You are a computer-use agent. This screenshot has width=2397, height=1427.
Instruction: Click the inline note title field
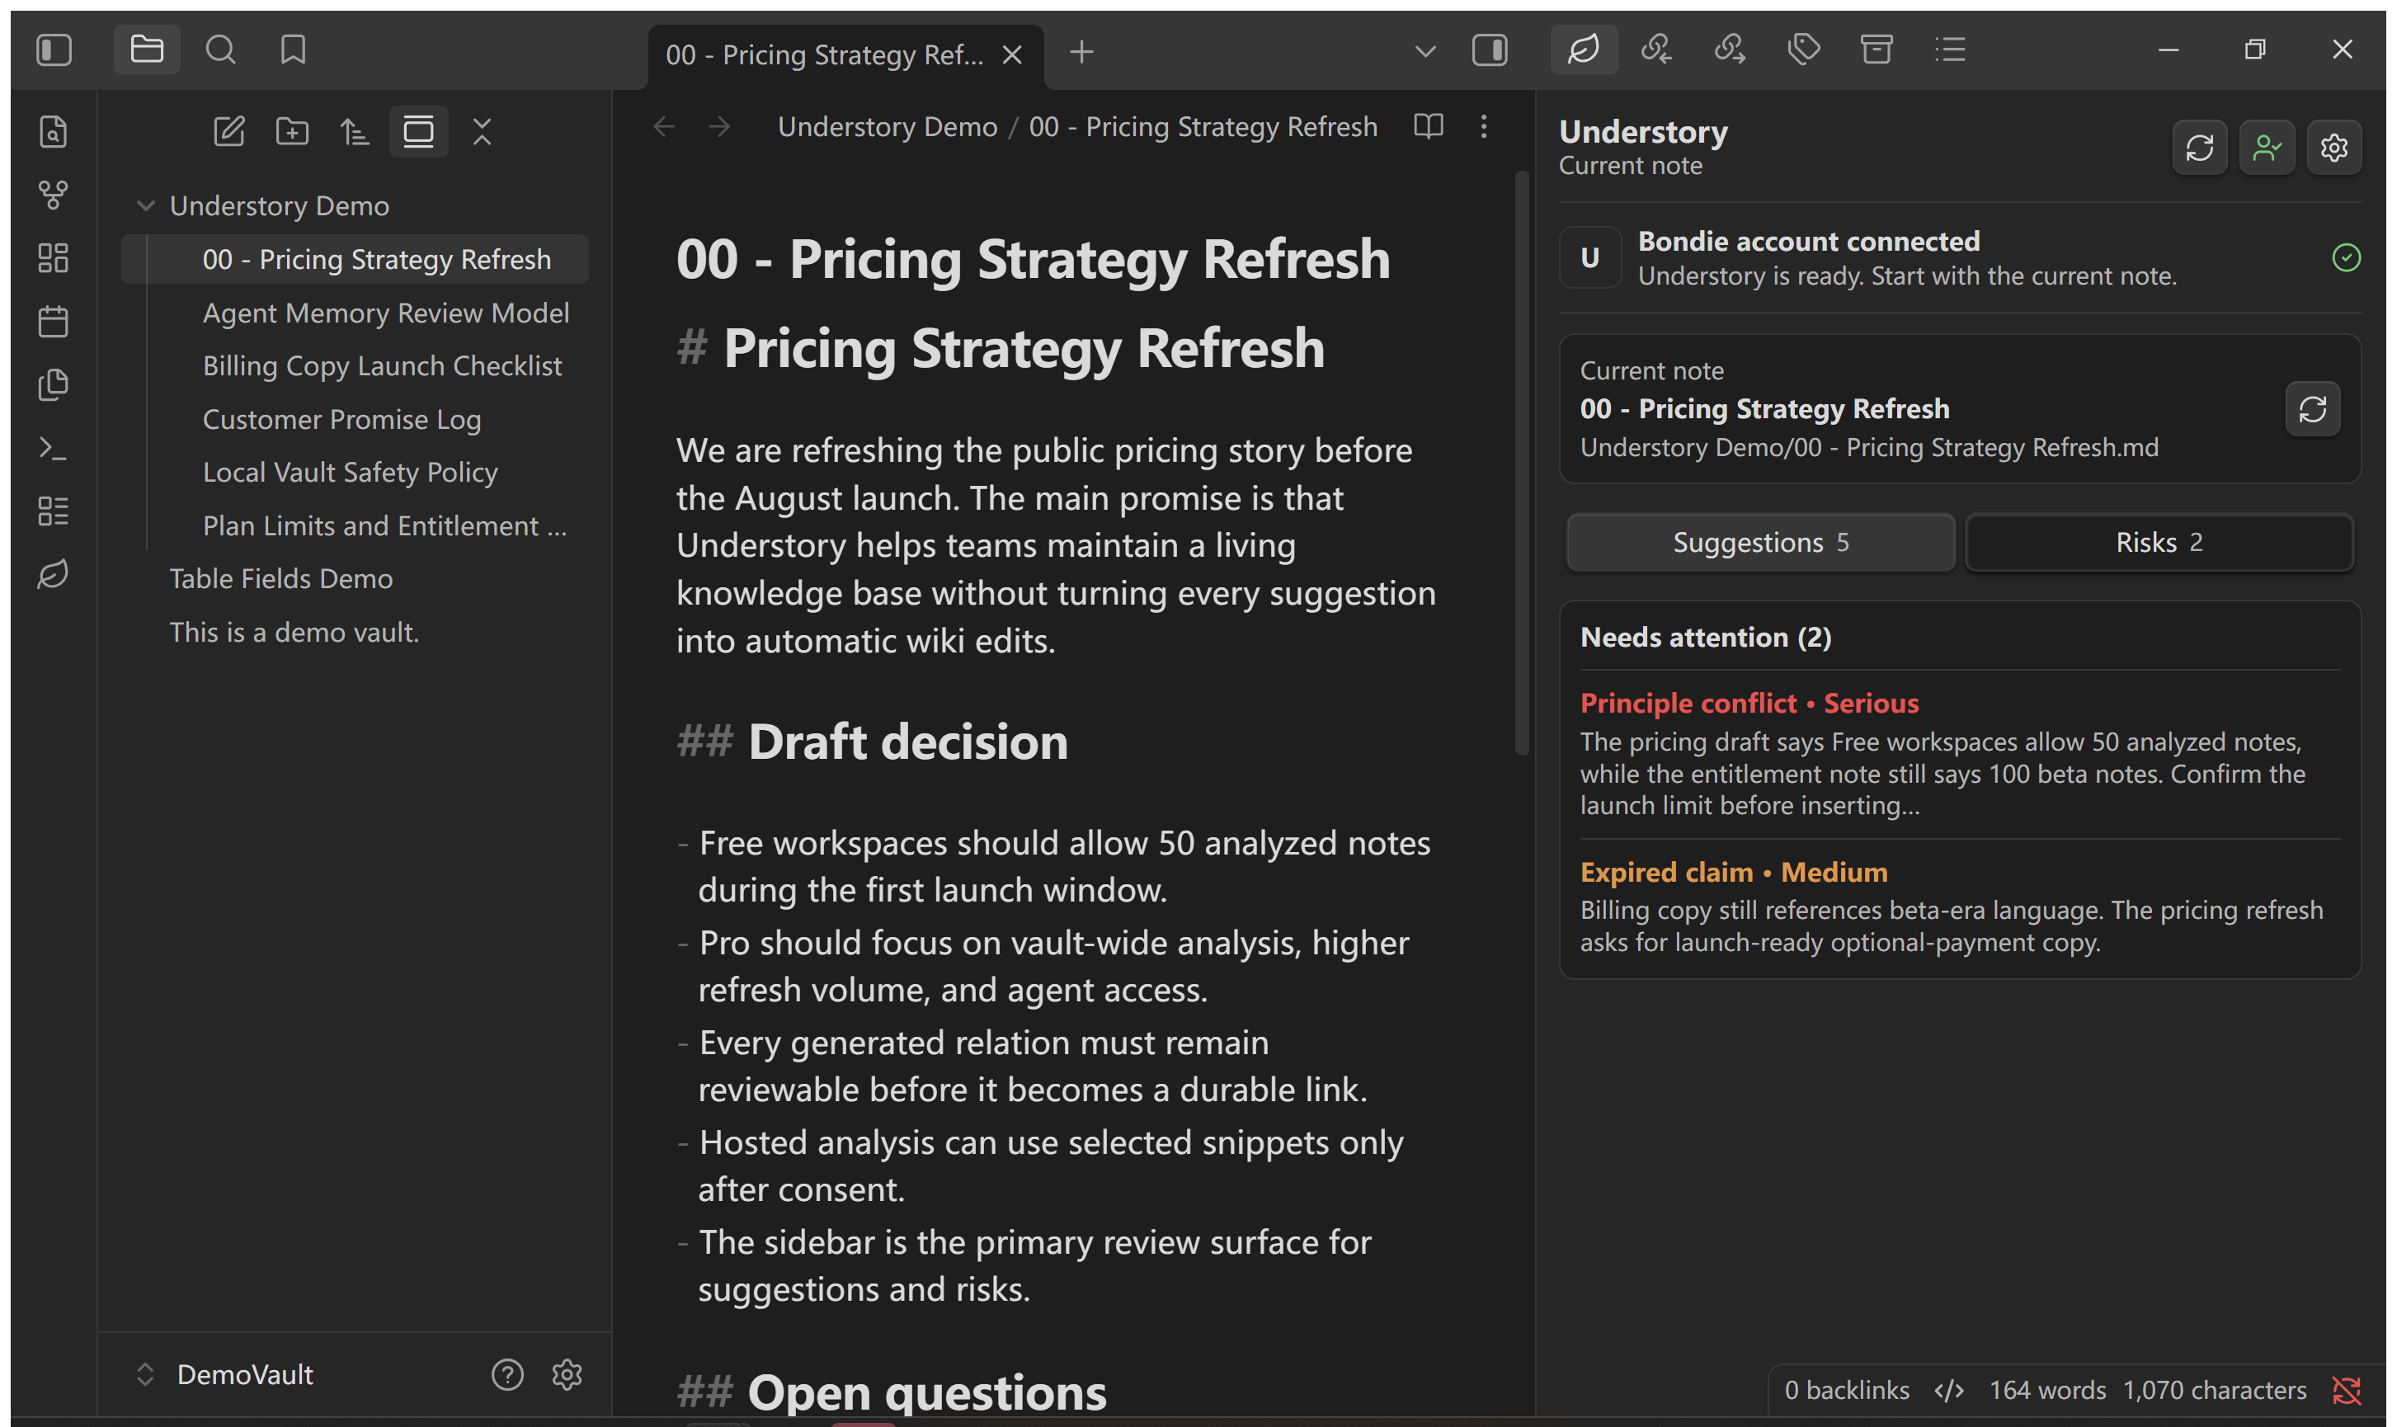(x=1034, y=259)
